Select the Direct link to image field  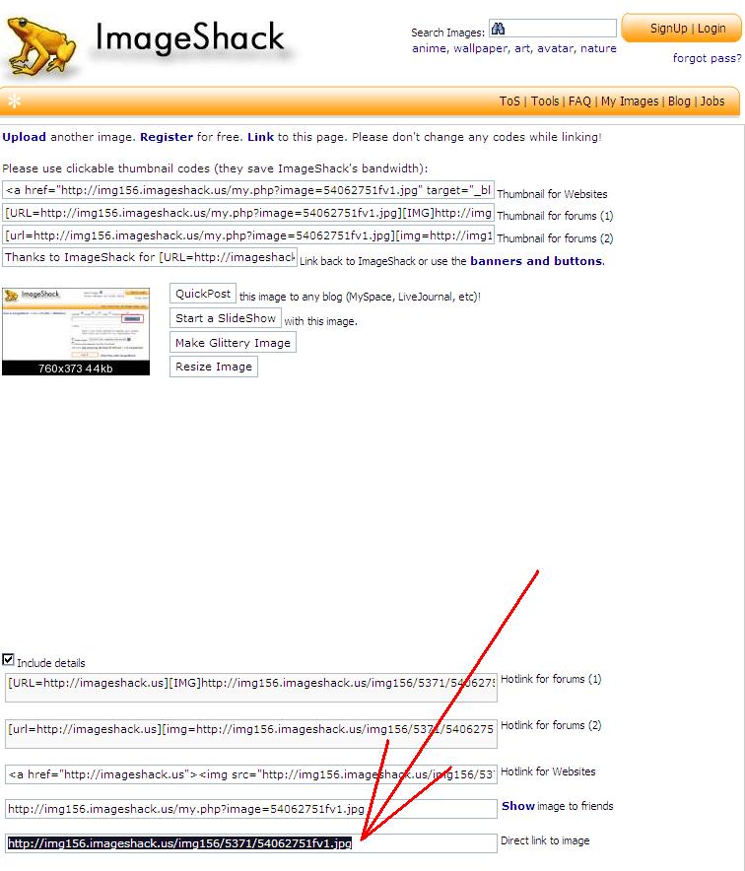(251, 843)
